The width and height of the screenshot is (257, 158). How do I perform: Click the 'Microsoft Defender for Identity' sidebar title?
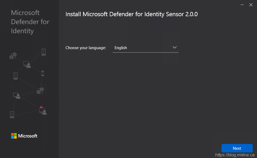tap(30, 22)
